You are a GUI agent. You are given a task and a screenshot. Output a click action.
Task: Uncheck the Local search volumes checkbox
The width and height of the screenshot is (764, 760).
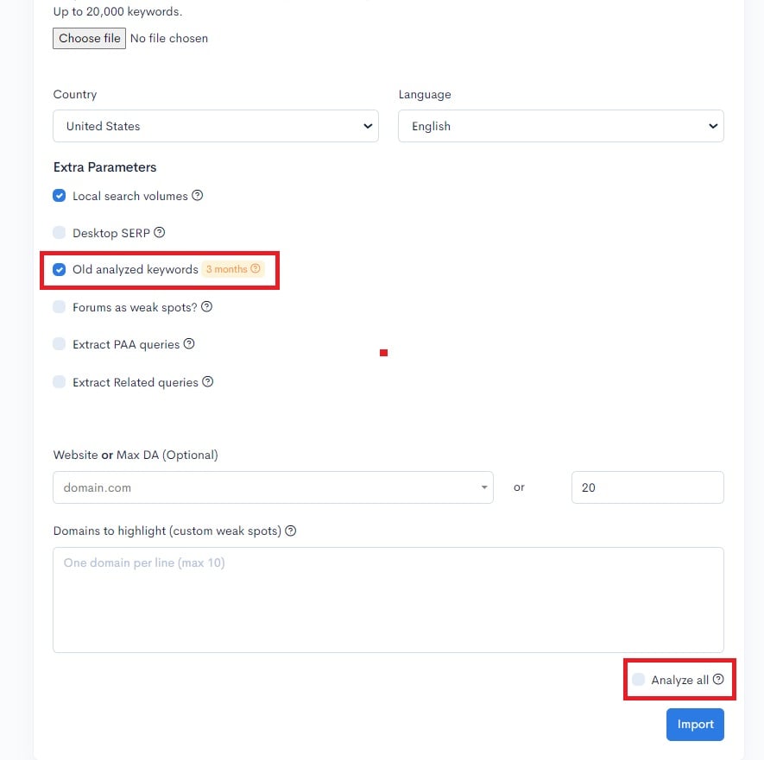60,196
